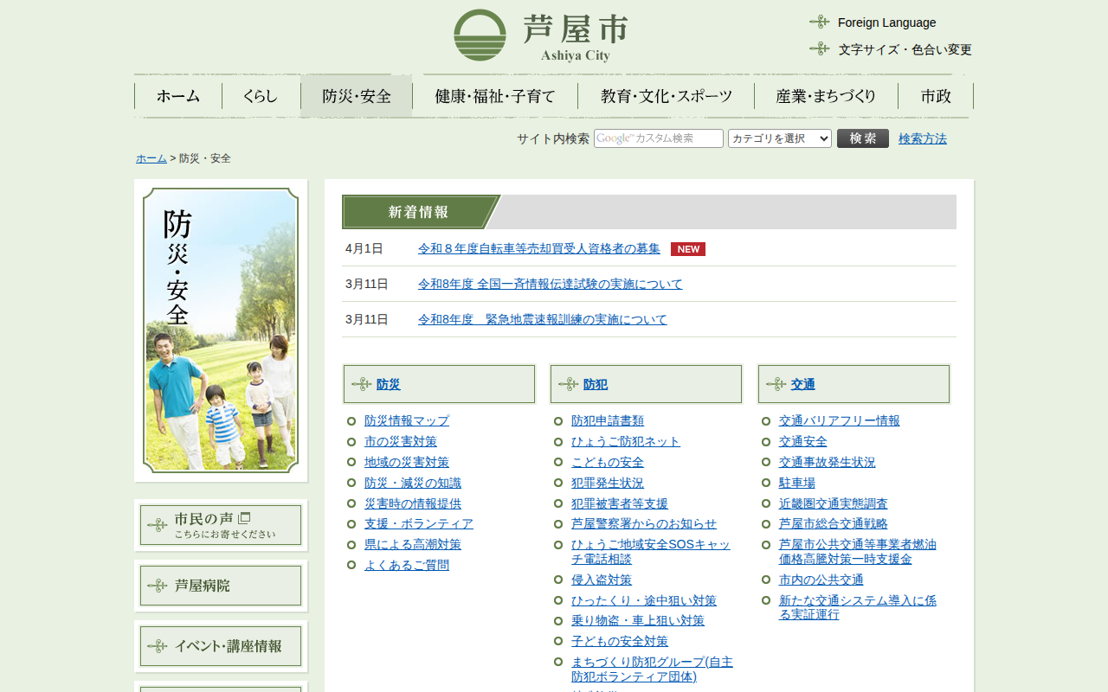Open まちづくり防犯グループ(自主防犯ボランティア団体) link

(x=652, y=670)
